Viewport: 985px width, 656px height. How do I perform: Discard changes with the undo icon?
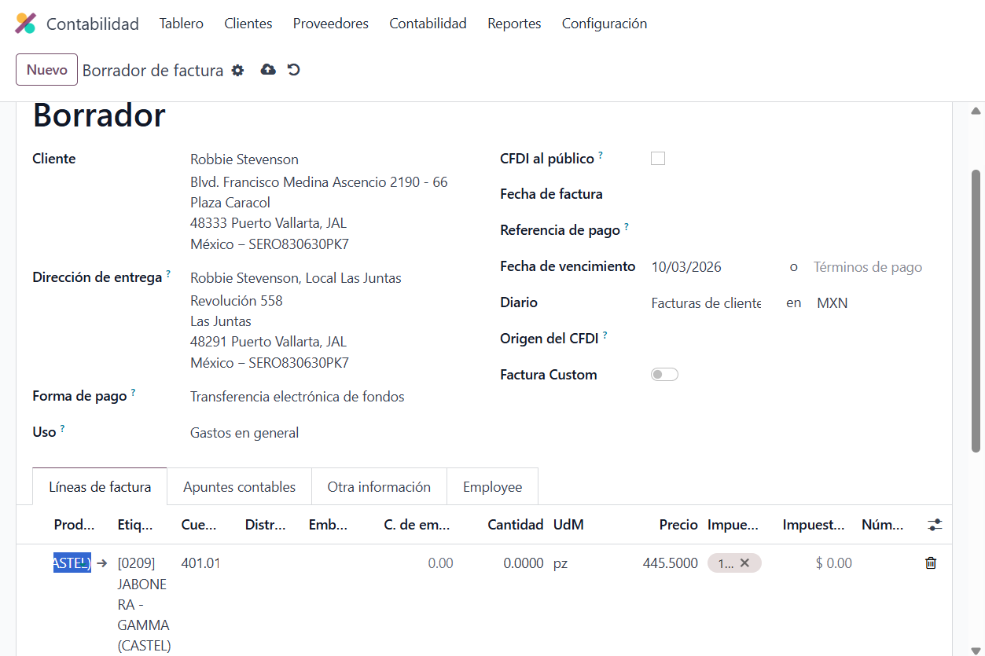click(x=293, y=70)
